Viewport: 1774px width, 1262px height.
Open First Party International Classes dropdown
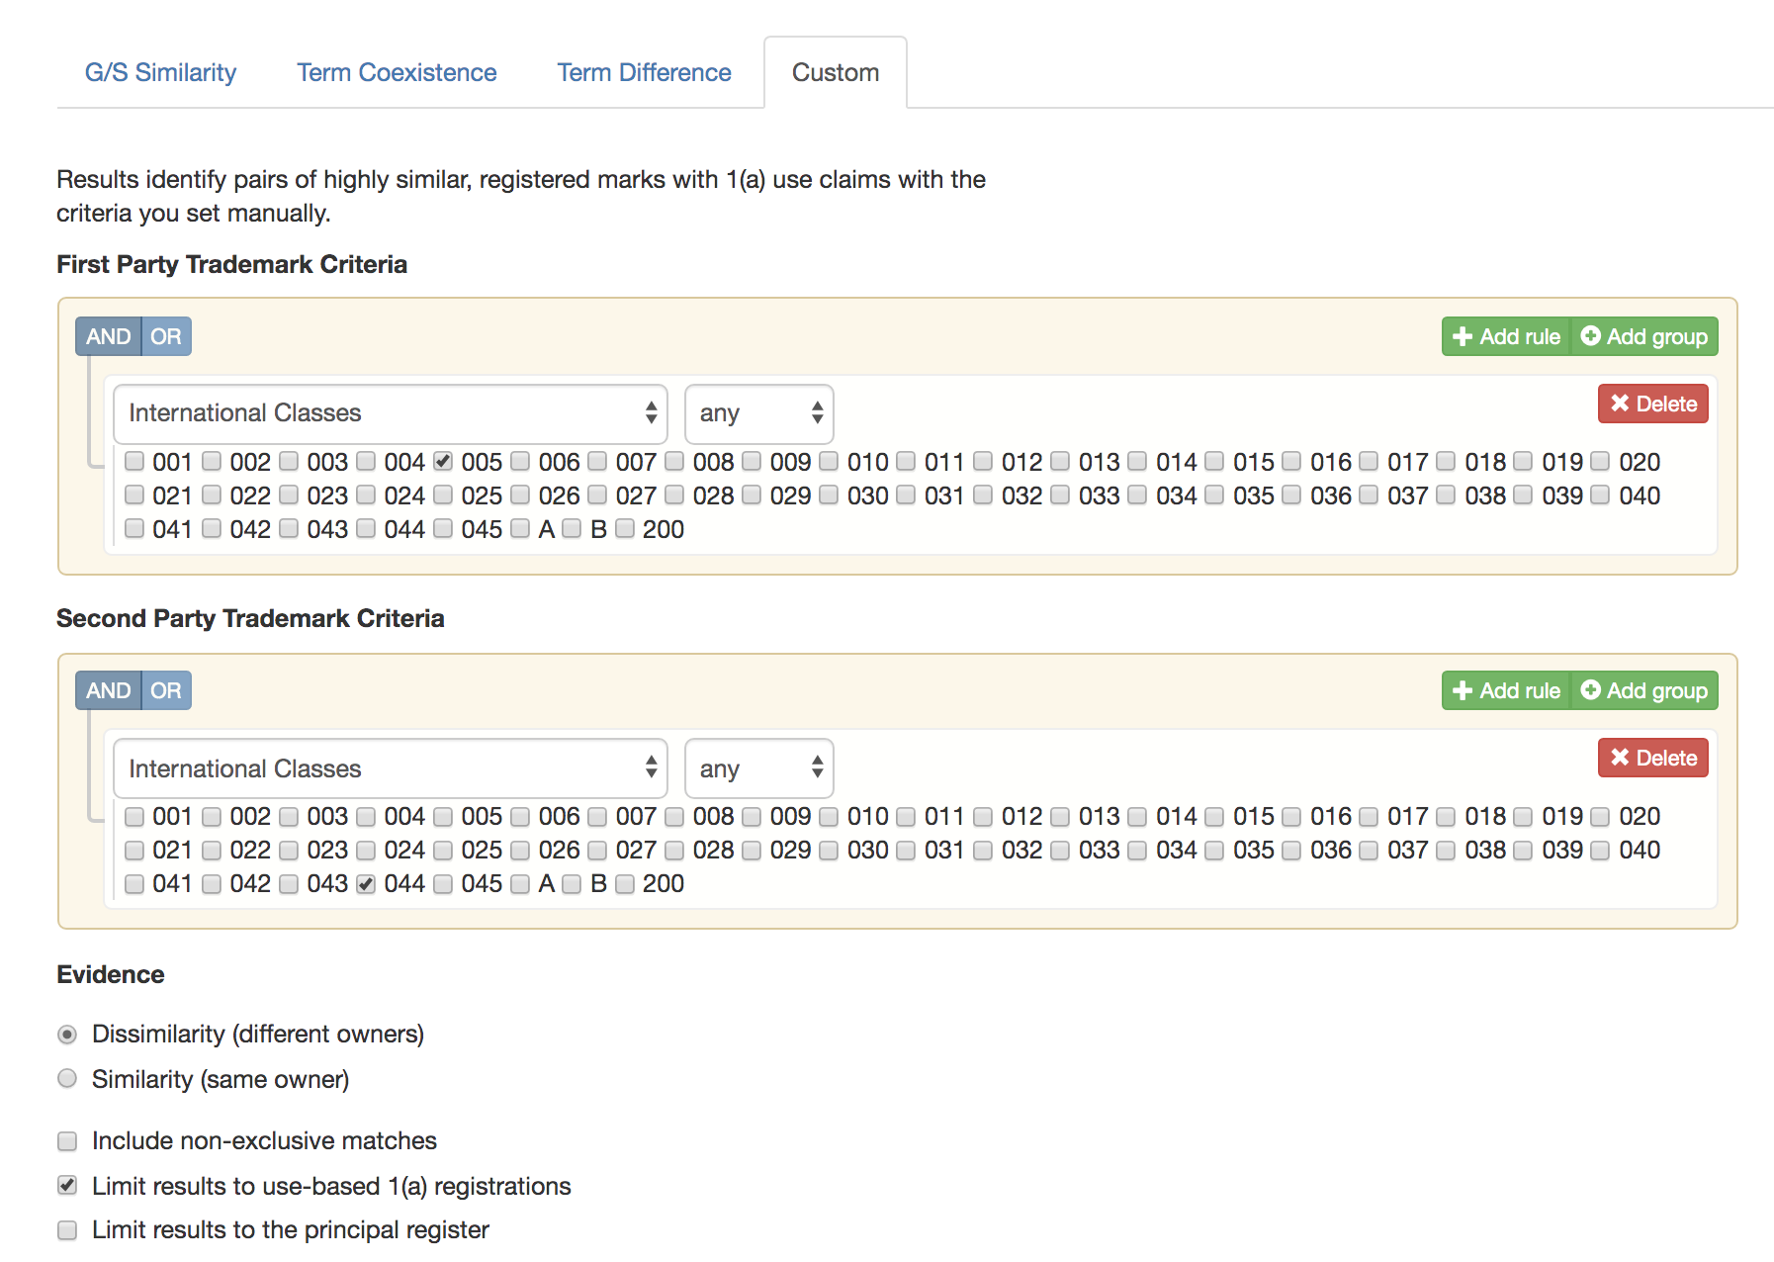pyautogui.click(x=390, y=413)
